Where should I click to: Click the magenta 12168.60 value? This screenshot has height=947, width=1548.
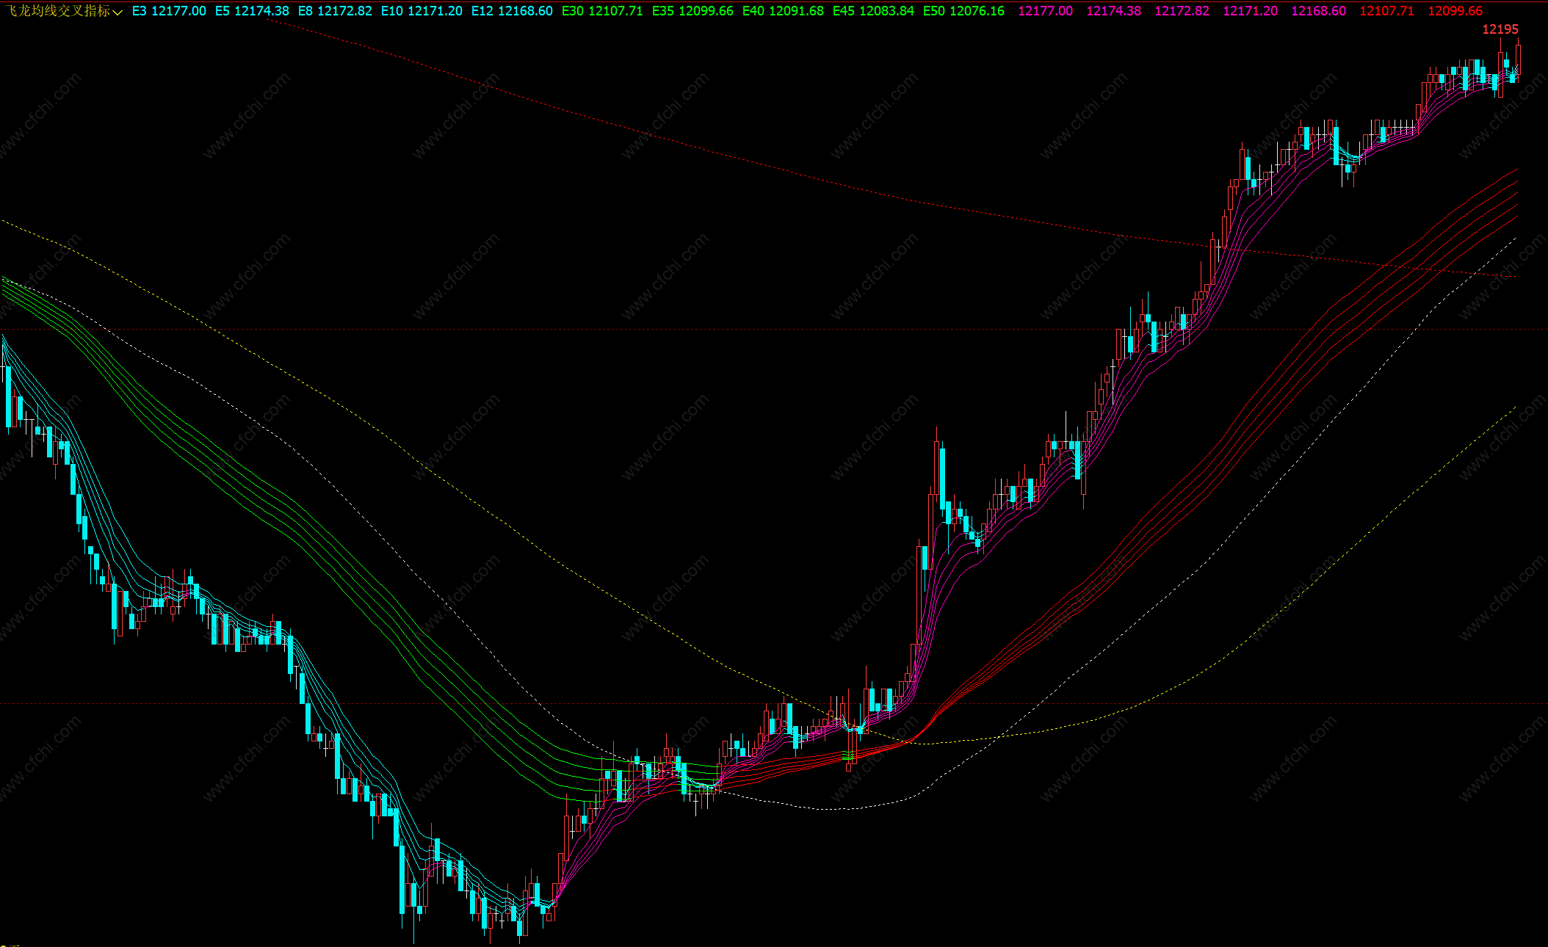click(1318, 11)
